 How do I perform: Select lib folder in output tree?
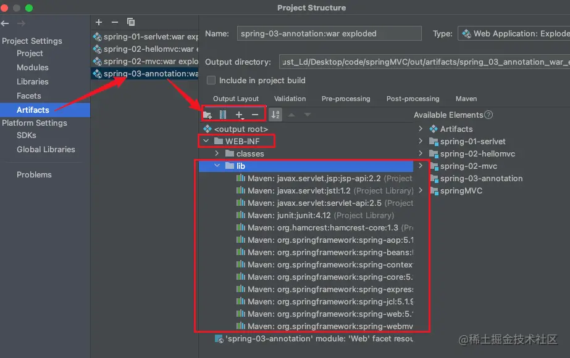pos(305,166)
